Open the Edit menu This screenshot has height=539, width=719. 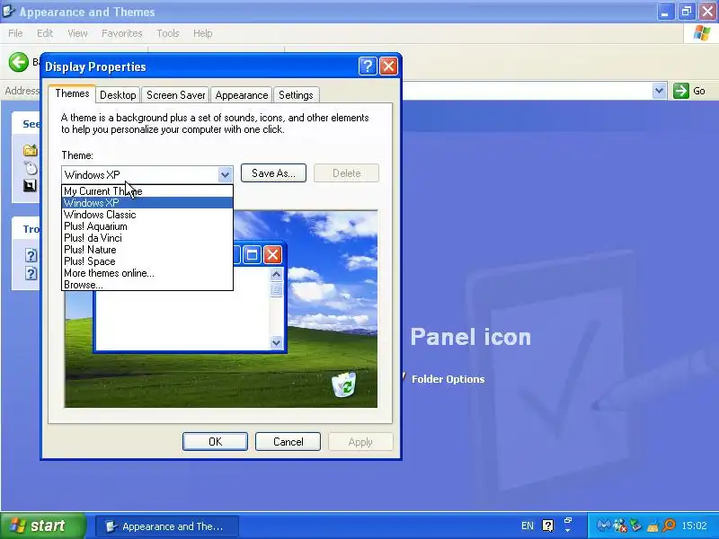point(45,33)
